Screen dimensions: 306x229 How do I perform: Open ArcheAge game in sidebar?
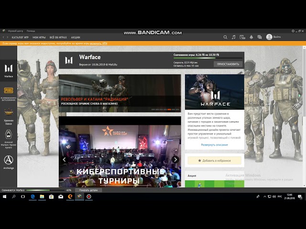pos(9,162)
